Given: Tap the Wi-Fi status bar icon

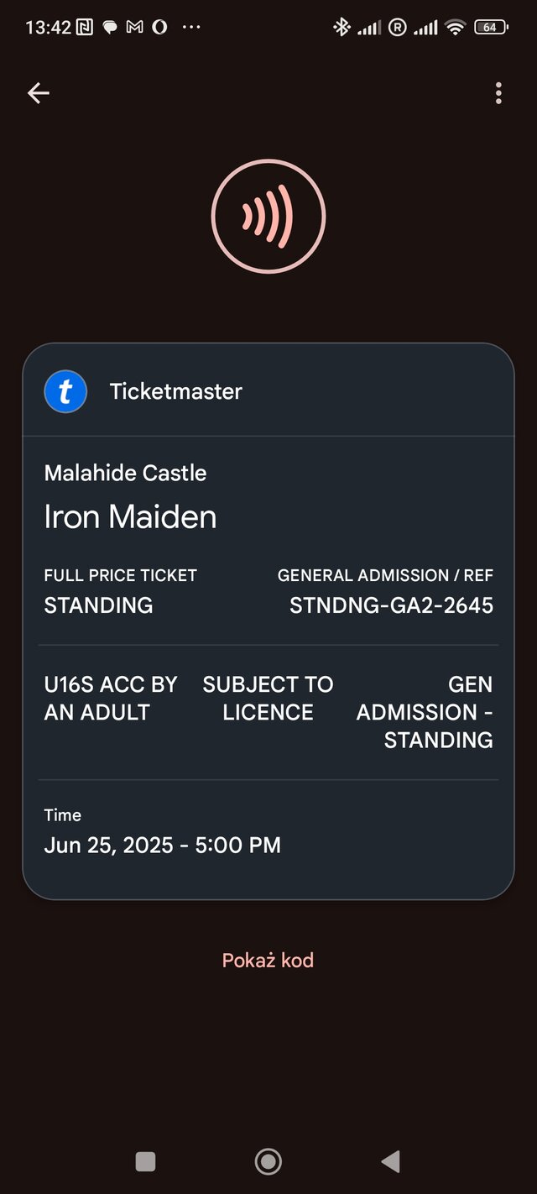Looking at the screenshot, I should tap(456, 27).
